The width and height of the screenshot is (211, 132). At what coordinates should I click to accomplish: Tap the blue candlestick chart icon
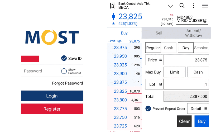(x=113, y=17)
